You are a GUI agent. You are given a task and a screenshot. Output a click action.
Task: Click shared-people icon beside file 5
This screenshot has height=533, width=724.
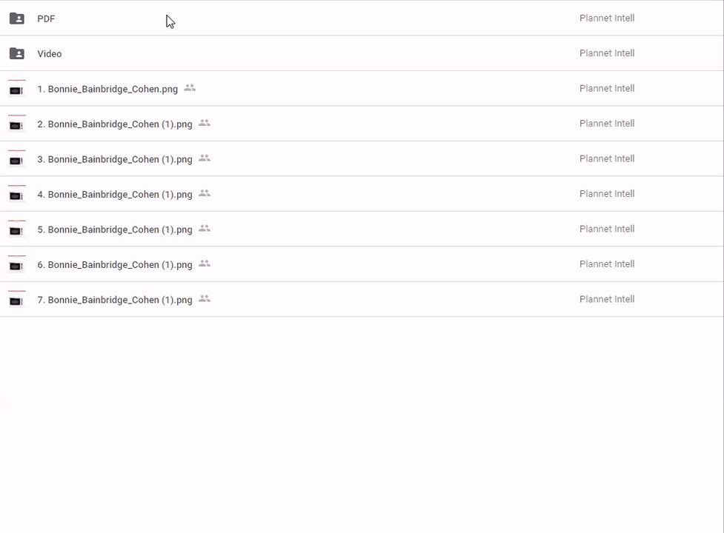[x=205, y=229]
